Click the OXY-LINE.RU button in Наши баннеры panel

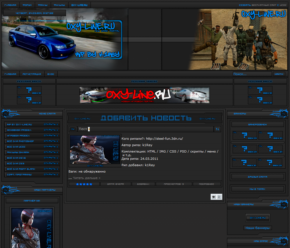coord(258,218)
